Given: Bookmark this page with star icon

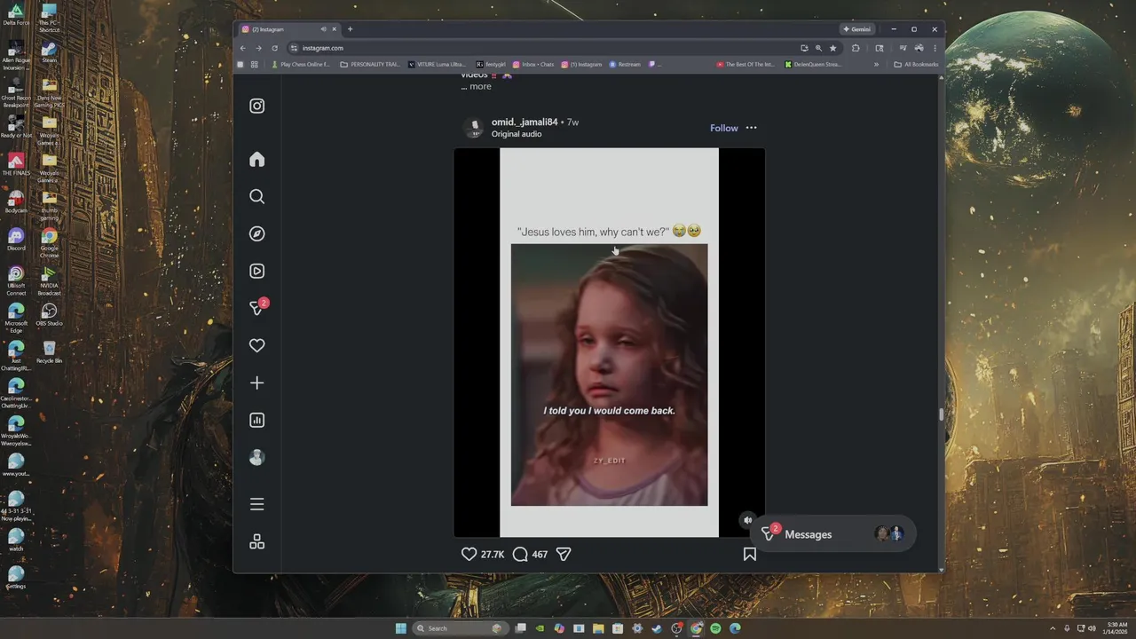Looking at the screenshot, I should pos(832,48).
